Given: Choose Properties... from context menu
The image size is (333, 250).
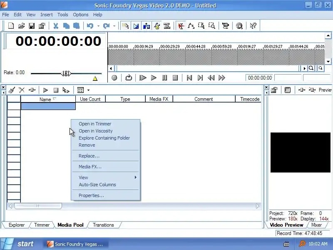Looking at the screenshot, I should coord(106,195).
